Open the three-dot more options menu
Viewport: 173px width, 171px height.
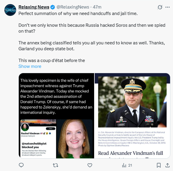click(x=167, y=7)
